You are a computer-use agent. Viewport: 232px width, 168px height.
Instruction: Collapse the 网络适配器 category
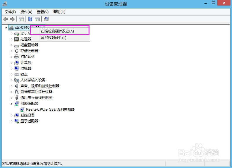11,104
